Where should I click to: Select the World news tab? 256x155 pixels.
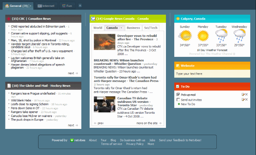point(98,28)
